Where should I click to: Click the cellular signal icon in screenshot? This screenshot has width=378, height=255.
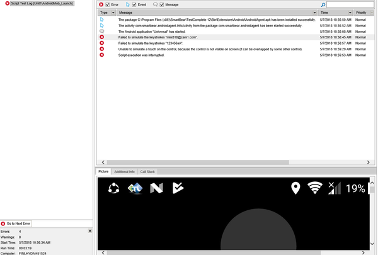(335, 188)
